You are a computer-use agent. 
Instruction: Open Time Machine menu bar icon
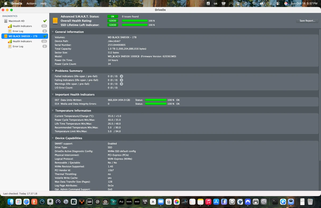coord(246,3)
